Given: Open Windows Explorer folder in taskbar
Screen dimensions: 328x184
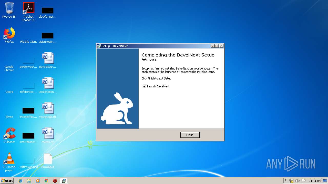Looking at the screenshot, I should point(29,181).
